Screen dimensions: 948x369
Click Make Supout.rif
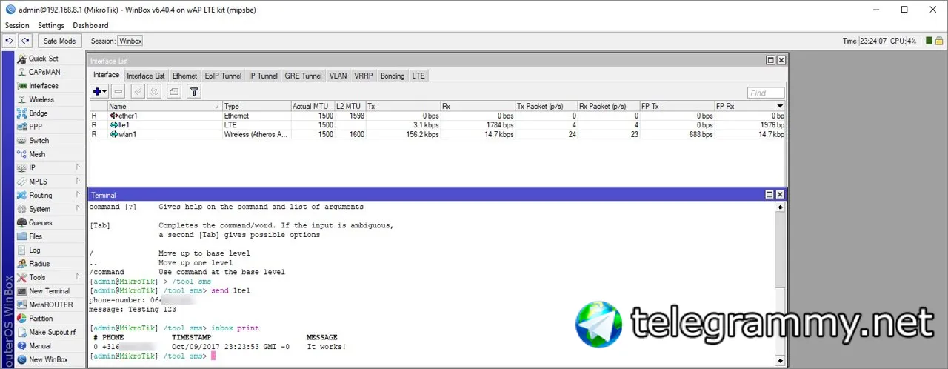point(52,332)
